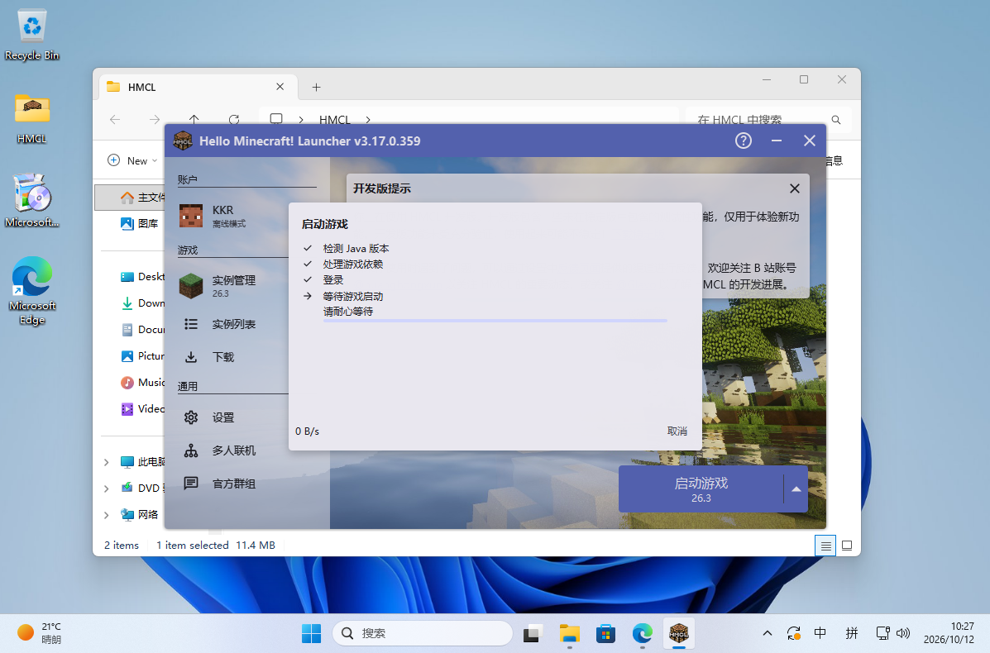Click the Explorer search field 在 HMCL 中搜索

coord(768,119)
